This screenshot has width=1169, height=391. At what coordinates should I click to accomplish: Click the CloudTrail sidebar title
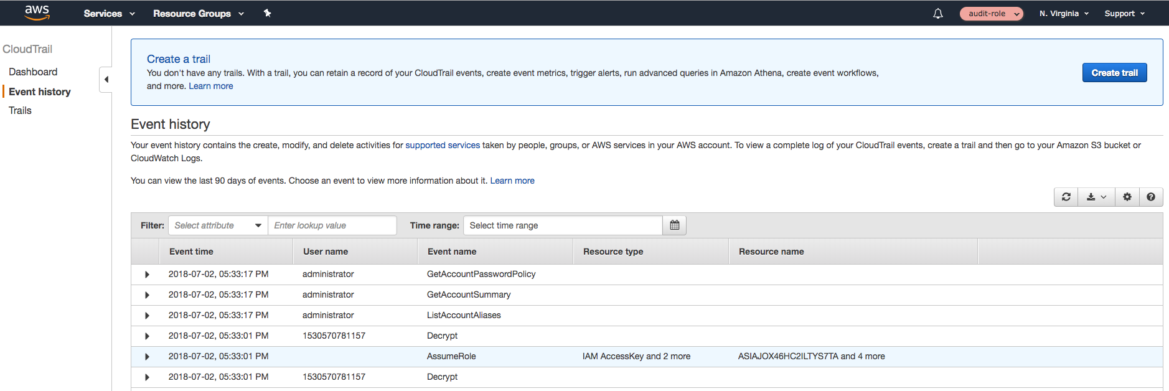(x=27, y=49)
